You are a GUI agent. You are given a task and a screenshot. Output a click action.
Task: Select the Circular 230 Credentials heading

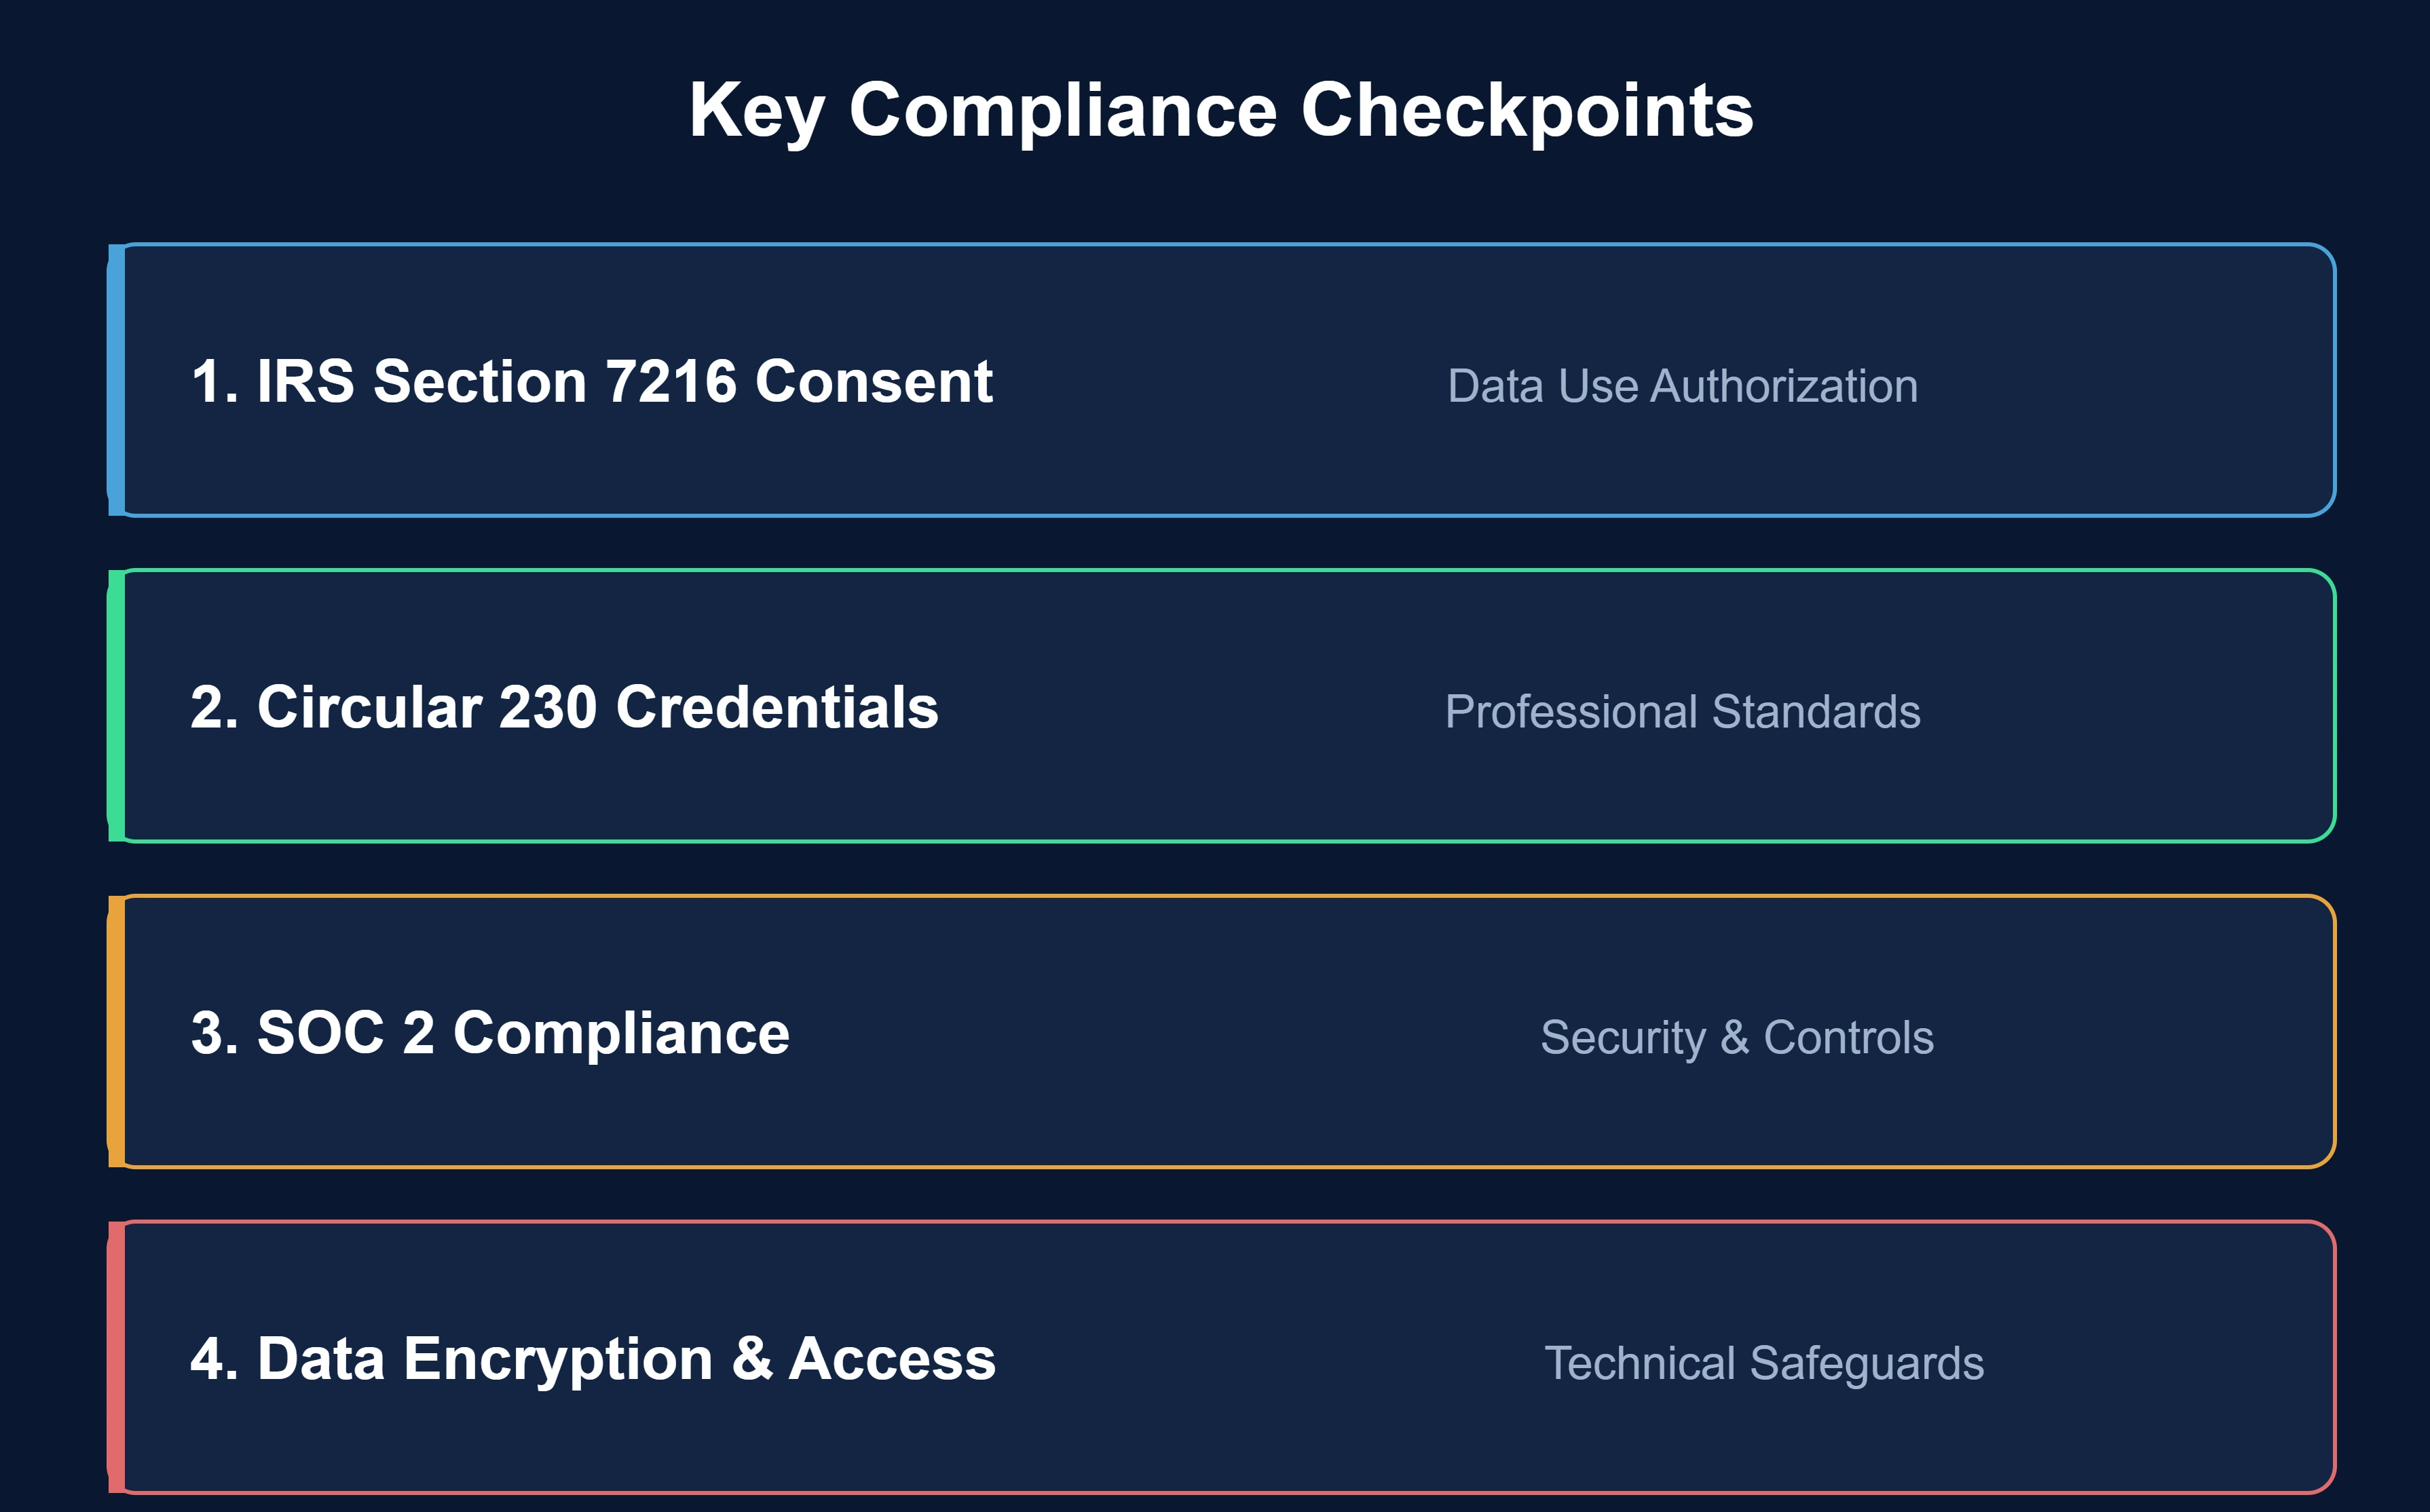(565, 707)
